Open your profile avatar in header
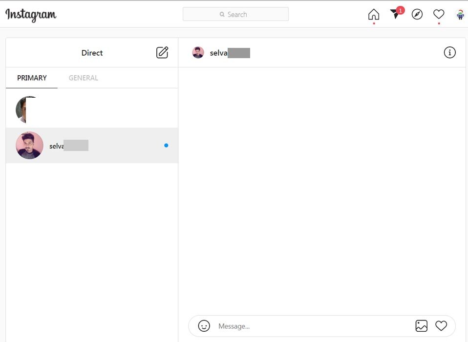Image resolution: width=468 pixels, height=342 pixels. (460, 15)
